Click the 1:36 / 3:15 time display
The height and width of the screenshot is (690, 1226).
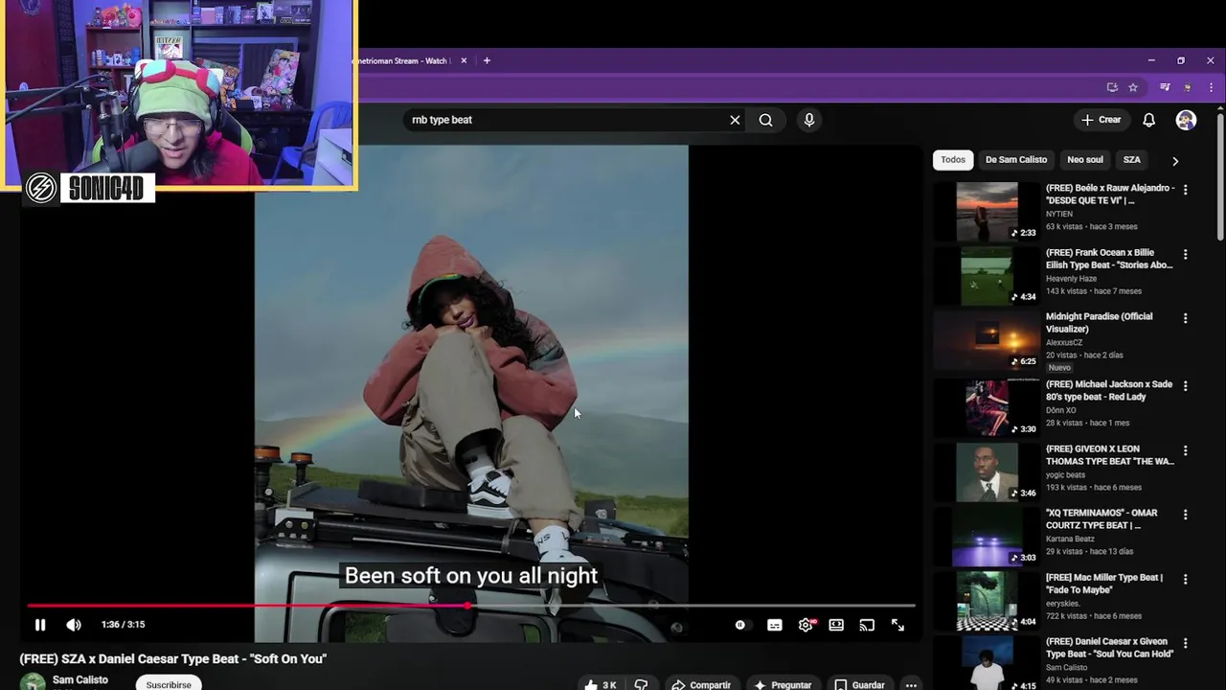[x=123, y=625]
